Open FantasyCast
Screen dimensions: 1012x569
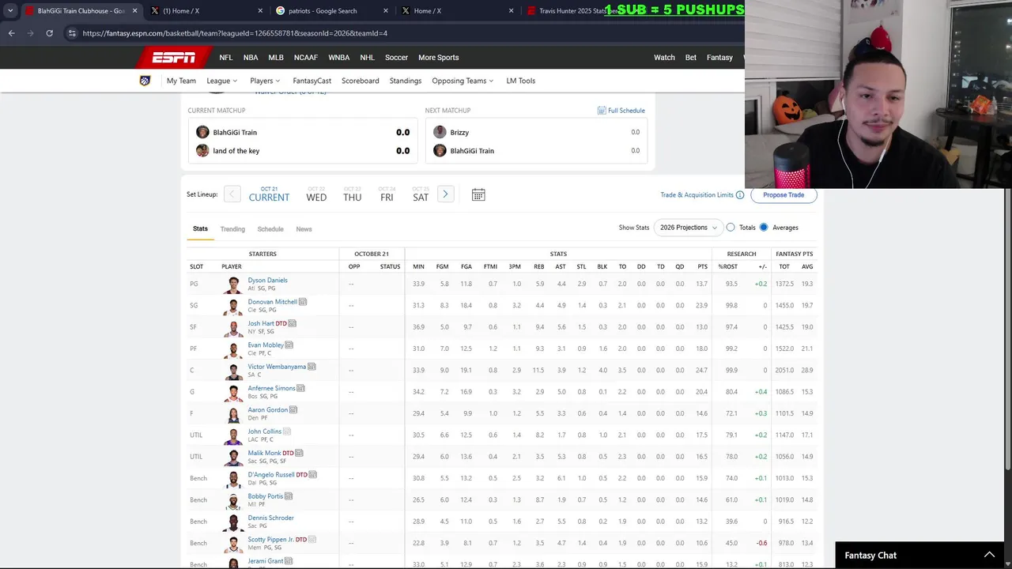coord(312,81)
